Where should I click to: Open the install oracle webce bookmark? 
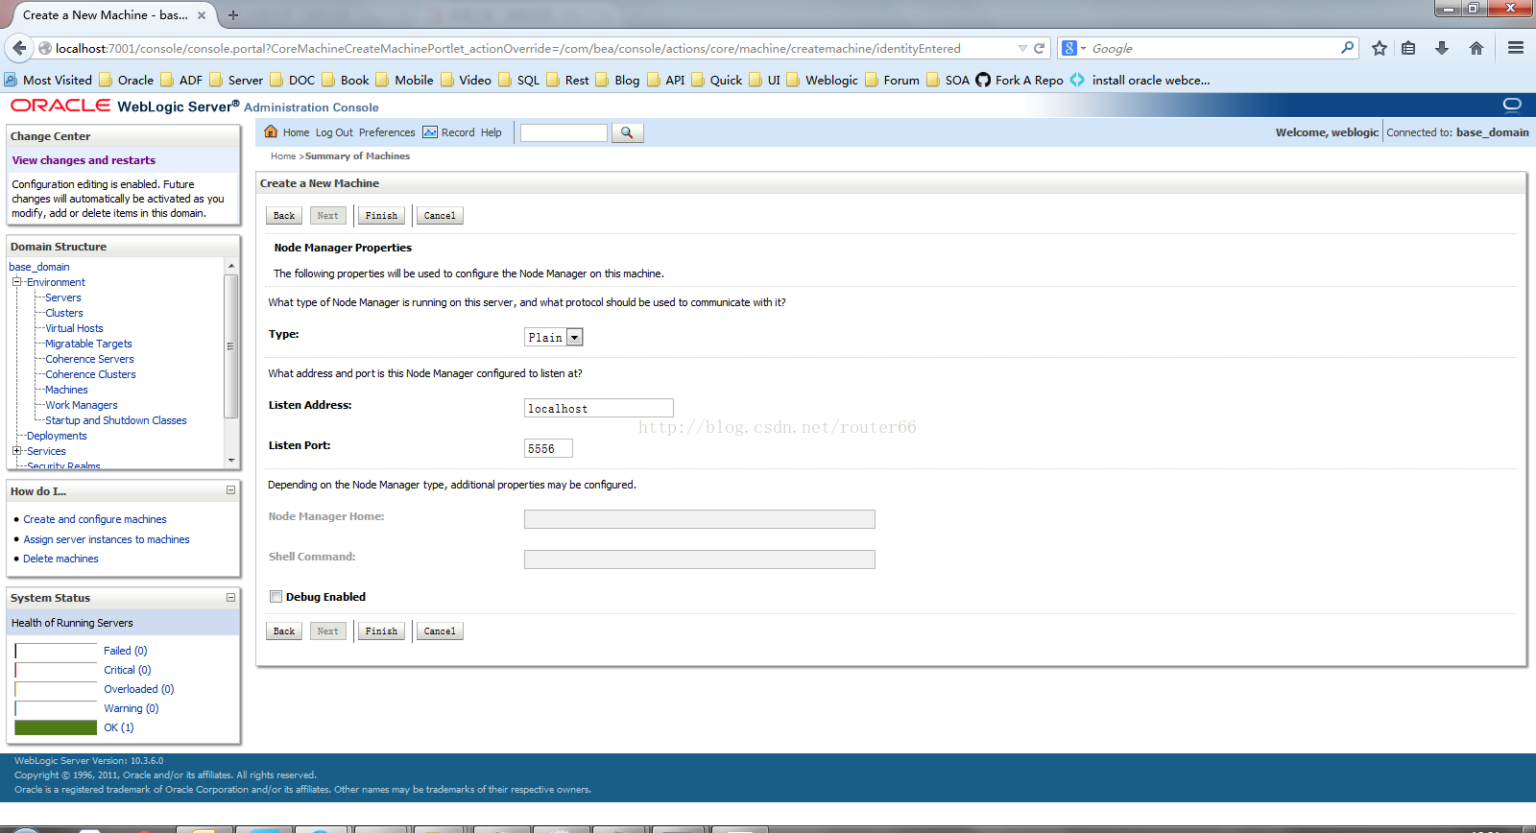tap(1140, 80)
